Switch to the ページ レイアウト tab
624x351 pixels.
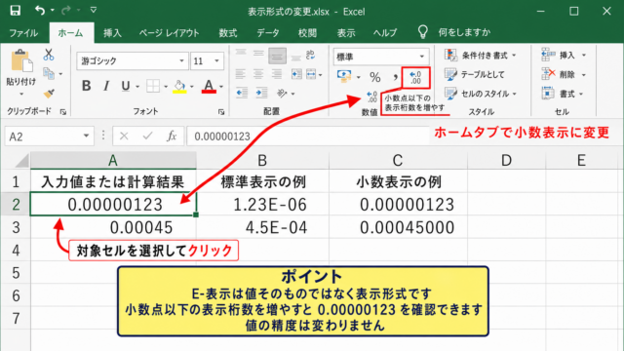[x=169, y=32]
